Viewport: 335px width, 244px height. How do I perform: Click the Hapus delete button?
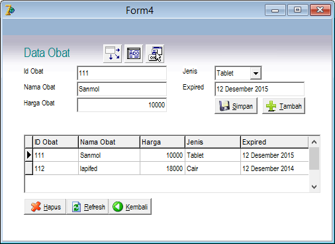pos(45,207)
